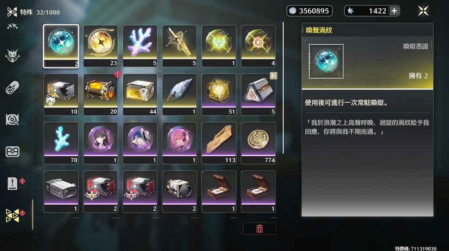Select the pink-haired character orb item

[x=179, y=143]
